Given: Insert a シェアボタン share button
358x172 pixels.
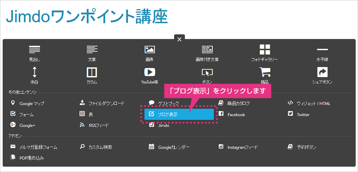Looking at the screenshot, I should coord(322,75).
